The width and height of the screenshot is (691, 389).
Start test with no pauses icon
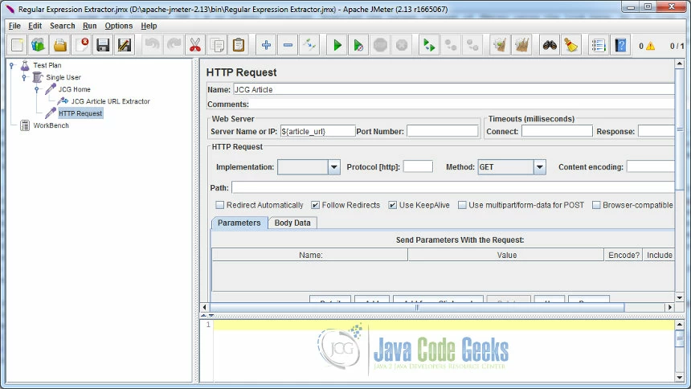point(358,45)
